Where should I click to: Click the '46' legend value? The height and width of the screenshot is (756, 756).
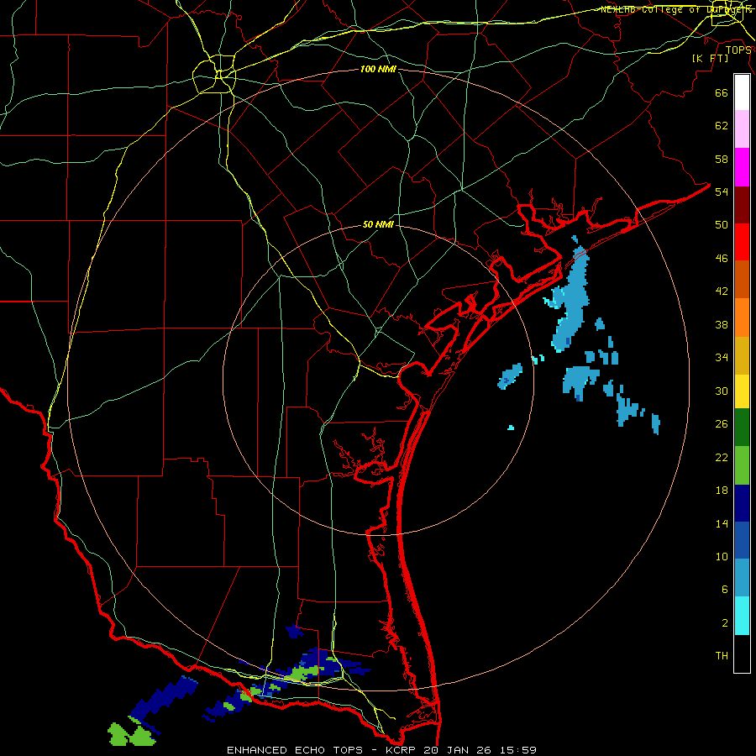722,259
